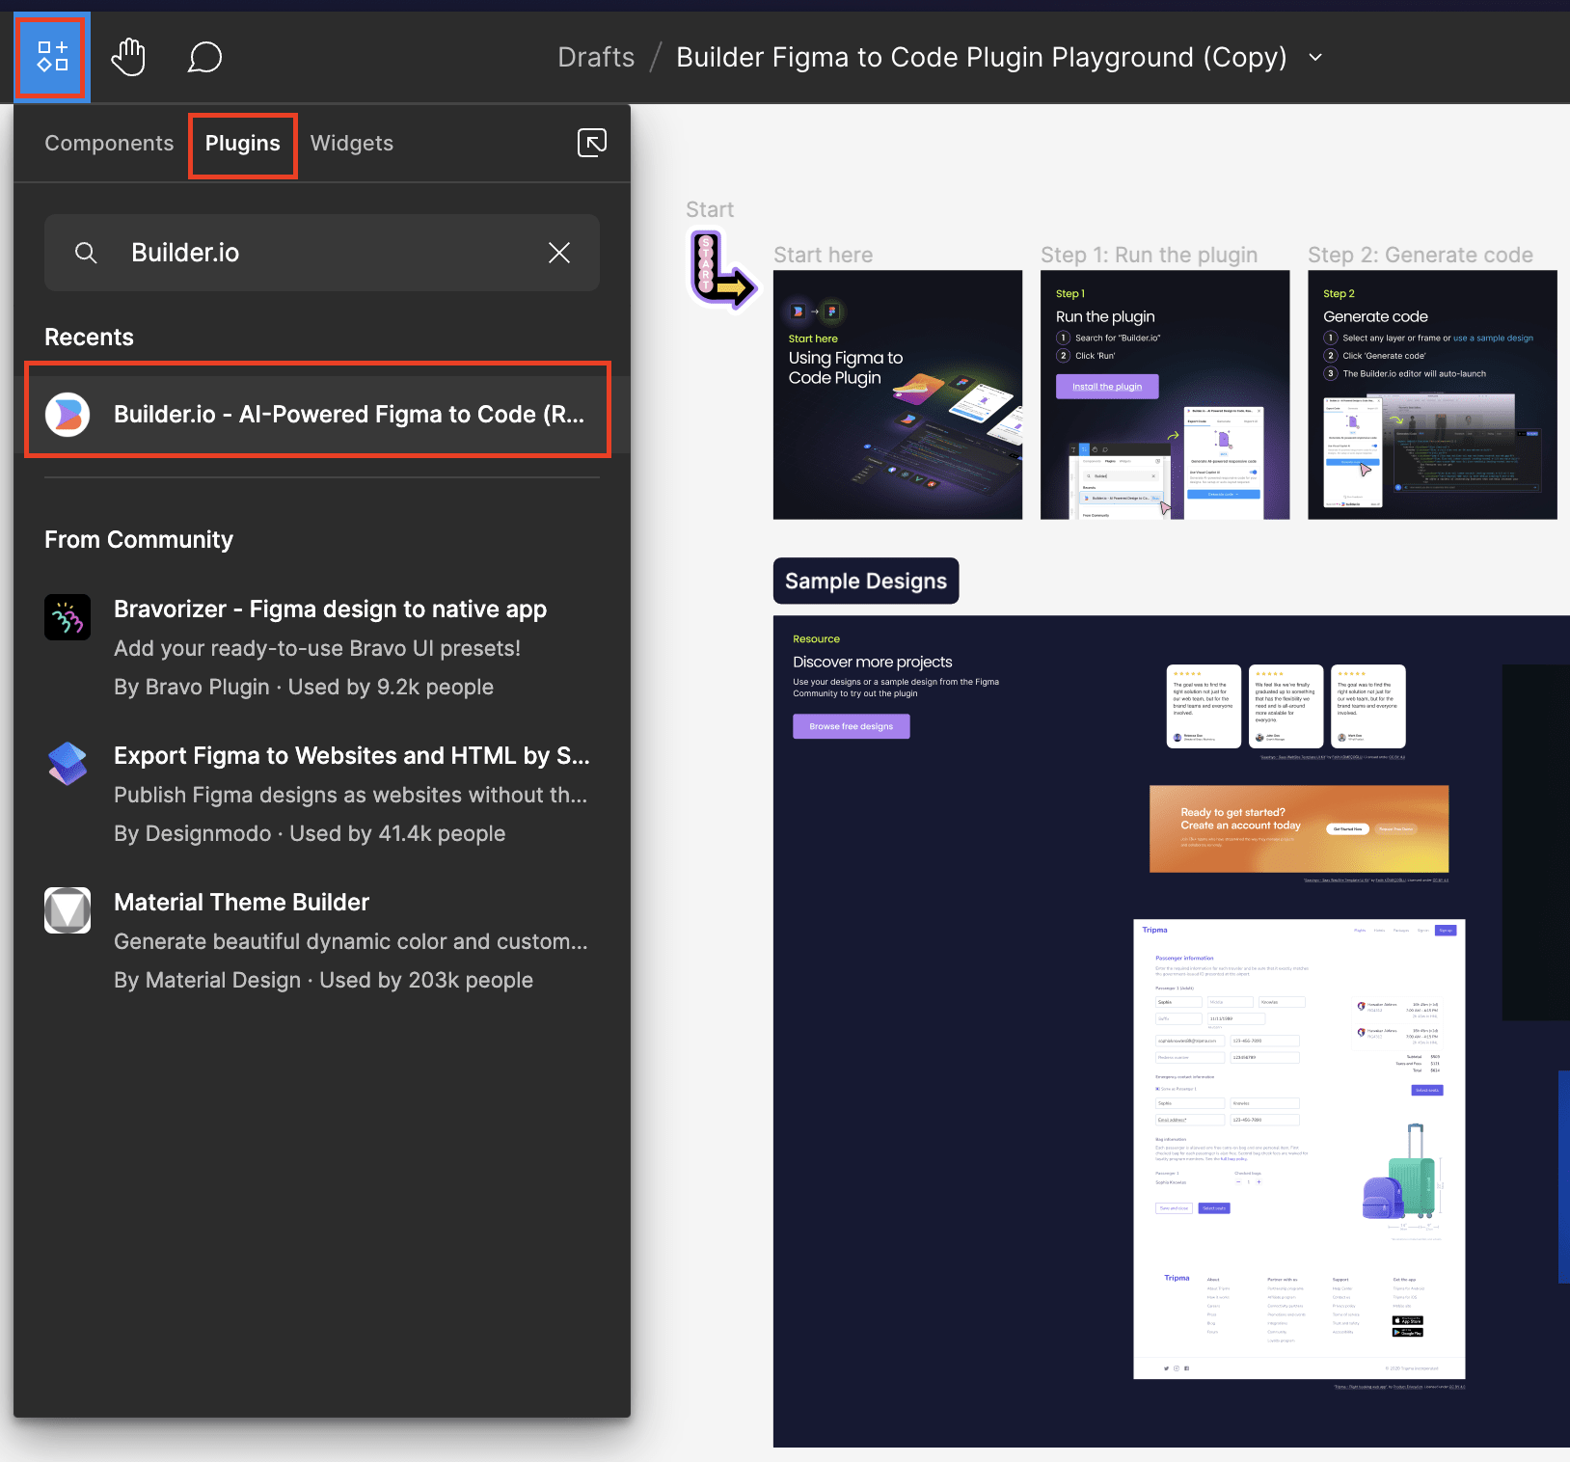This screenshot has width=1570, height=1462.
Task: Select the Comment tool
Action: (x=204, y=57)
